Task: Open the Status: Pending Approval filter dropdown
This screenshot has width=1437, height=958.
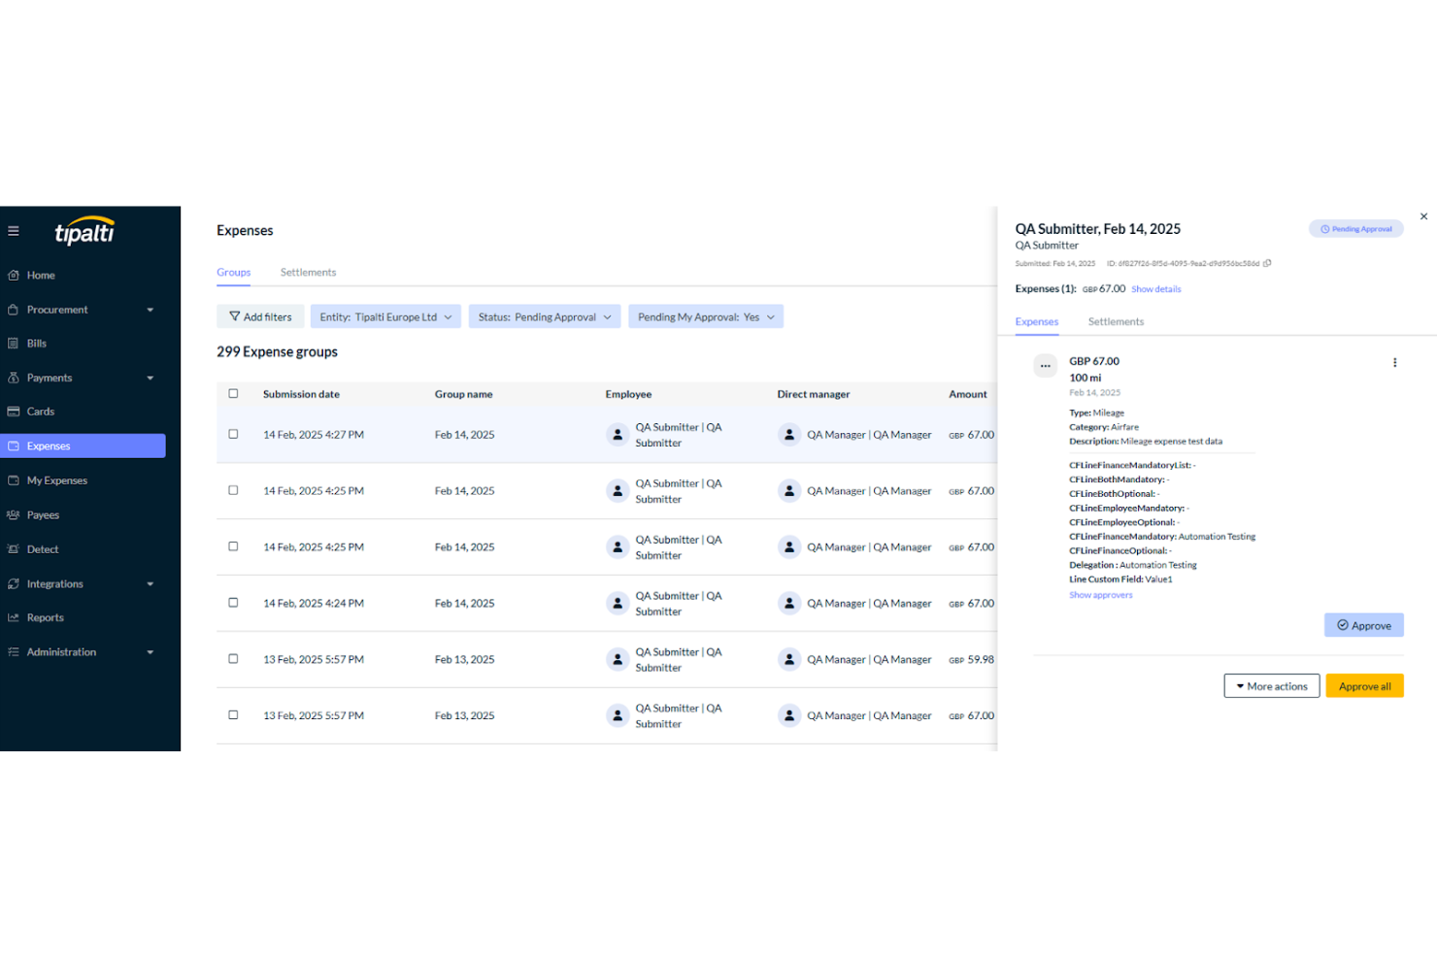Action: coord(544,317)
